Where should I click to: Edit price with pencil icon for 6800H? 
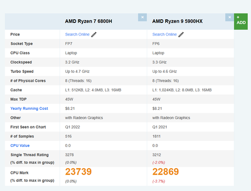[94, 34]
